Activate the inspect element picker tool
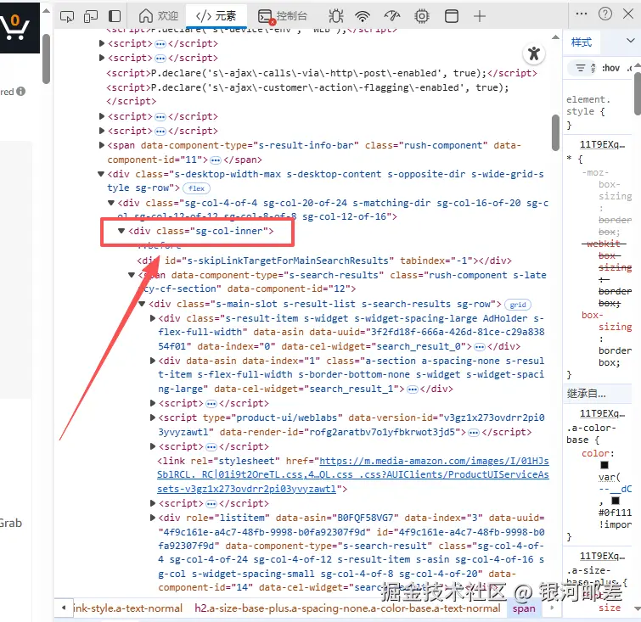Viewport: 641px width, 622px height. (x=67, y=16)
